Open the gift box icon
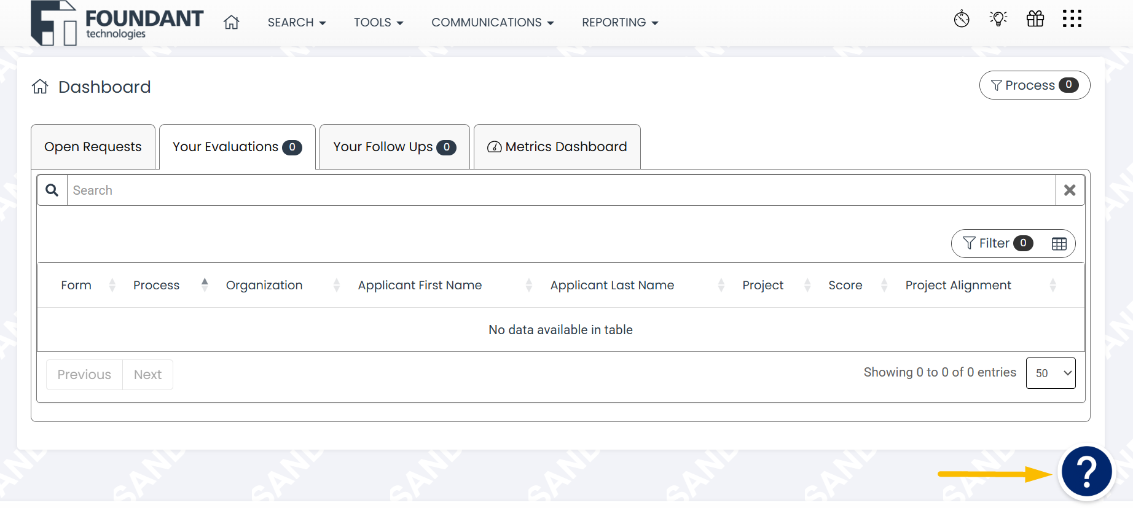 point(1035,19)
